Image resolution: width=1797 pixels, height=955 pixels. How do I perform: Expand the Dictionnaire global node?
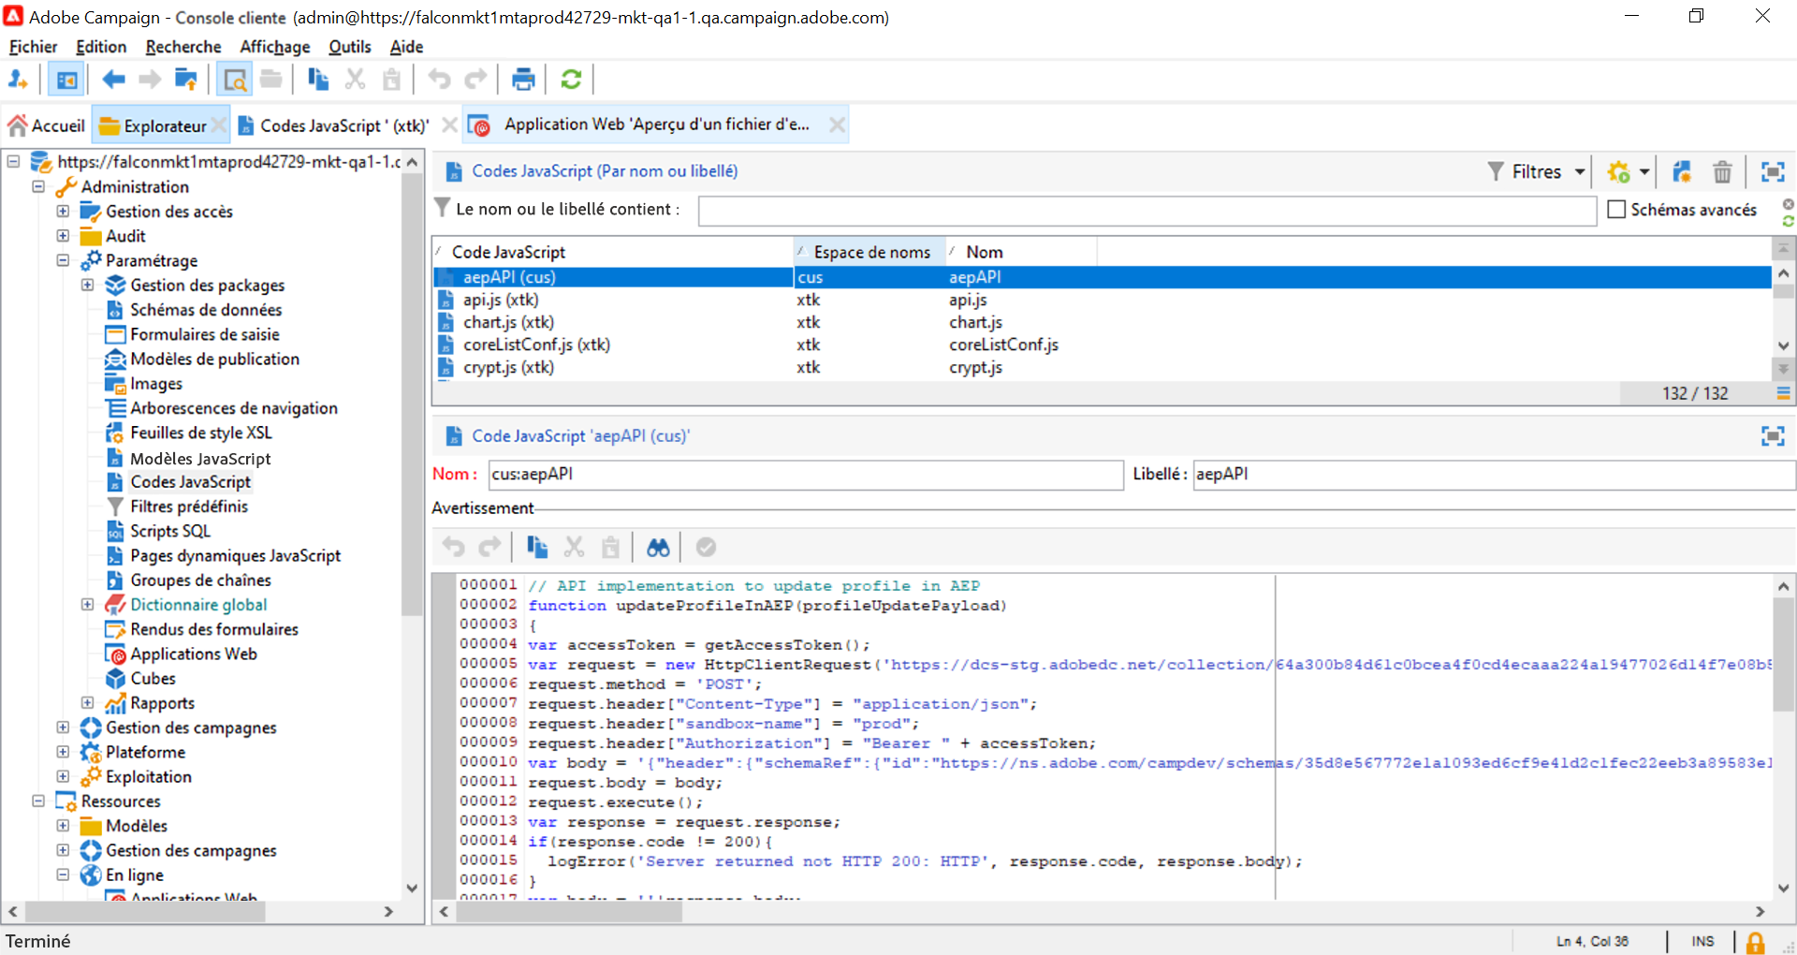click(x=87, y=605)
